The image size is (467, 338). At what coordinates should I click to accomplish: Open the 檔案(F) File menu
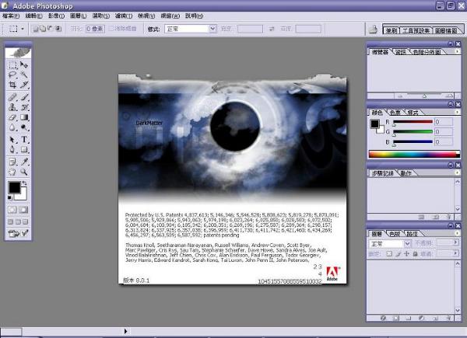coord(11,16)
